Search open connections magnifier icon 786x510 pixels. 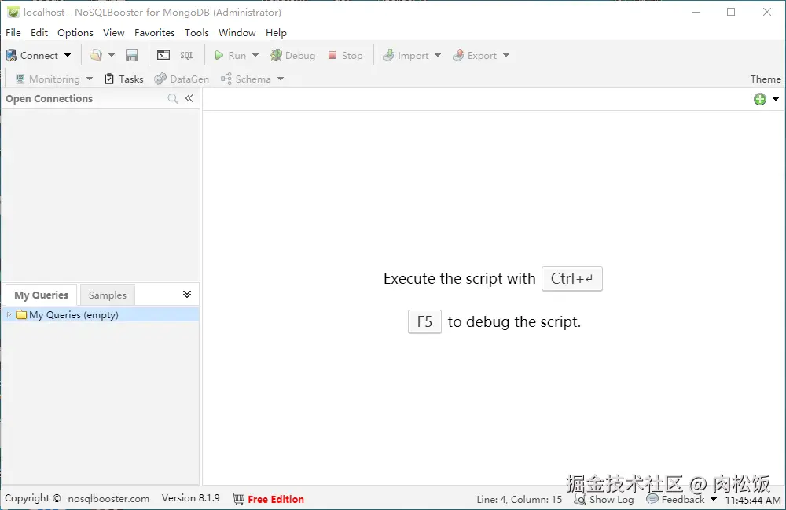pos(172,99)
